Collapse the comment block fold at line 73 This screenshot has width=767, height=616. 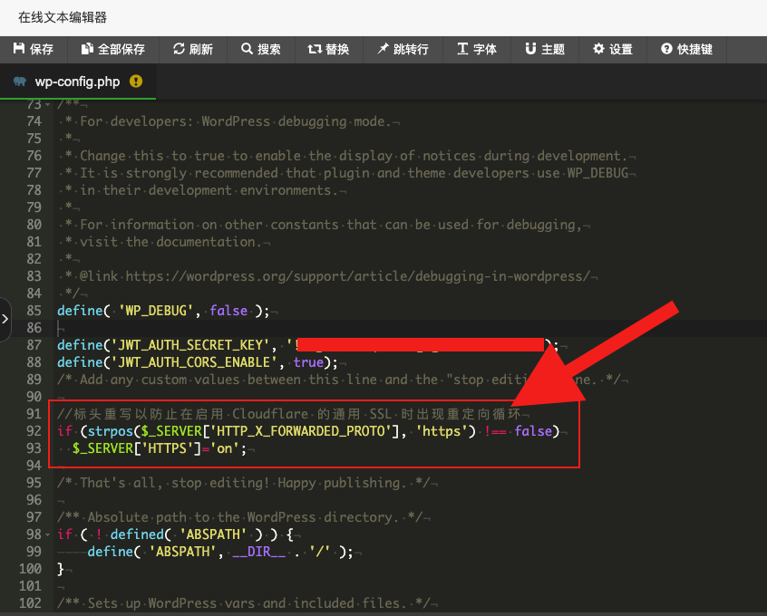point(46,103)
